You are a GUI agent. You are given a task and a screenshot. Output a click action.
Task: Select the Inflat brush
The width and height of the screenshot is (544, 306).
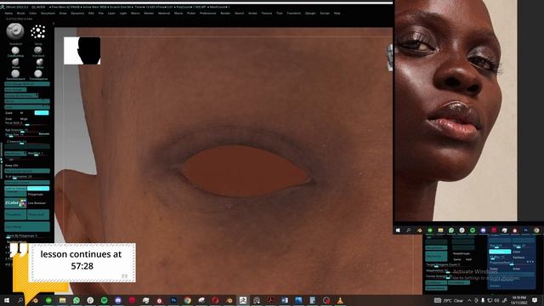point(40,62)
